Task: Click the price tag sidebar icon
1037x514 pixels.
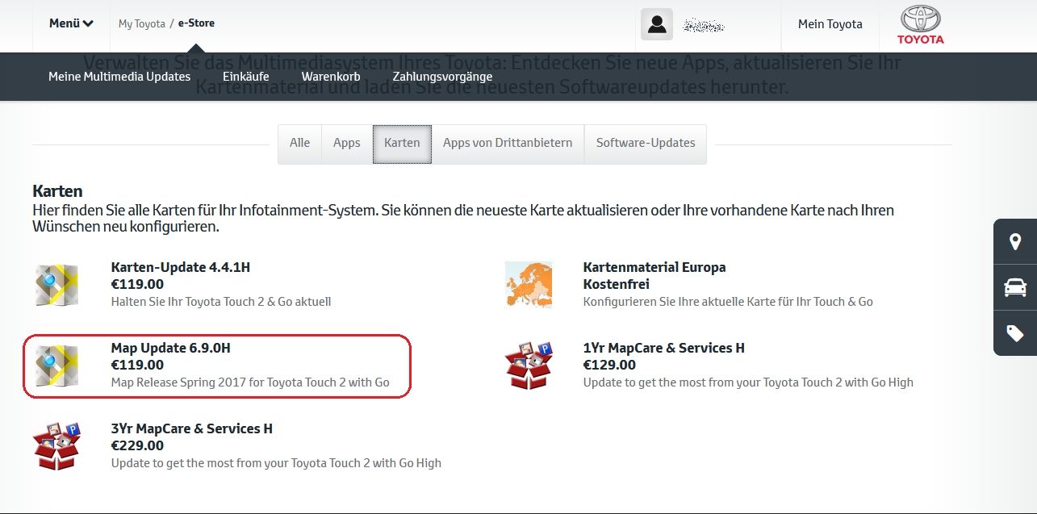Action: click(x=1015, y=333)
